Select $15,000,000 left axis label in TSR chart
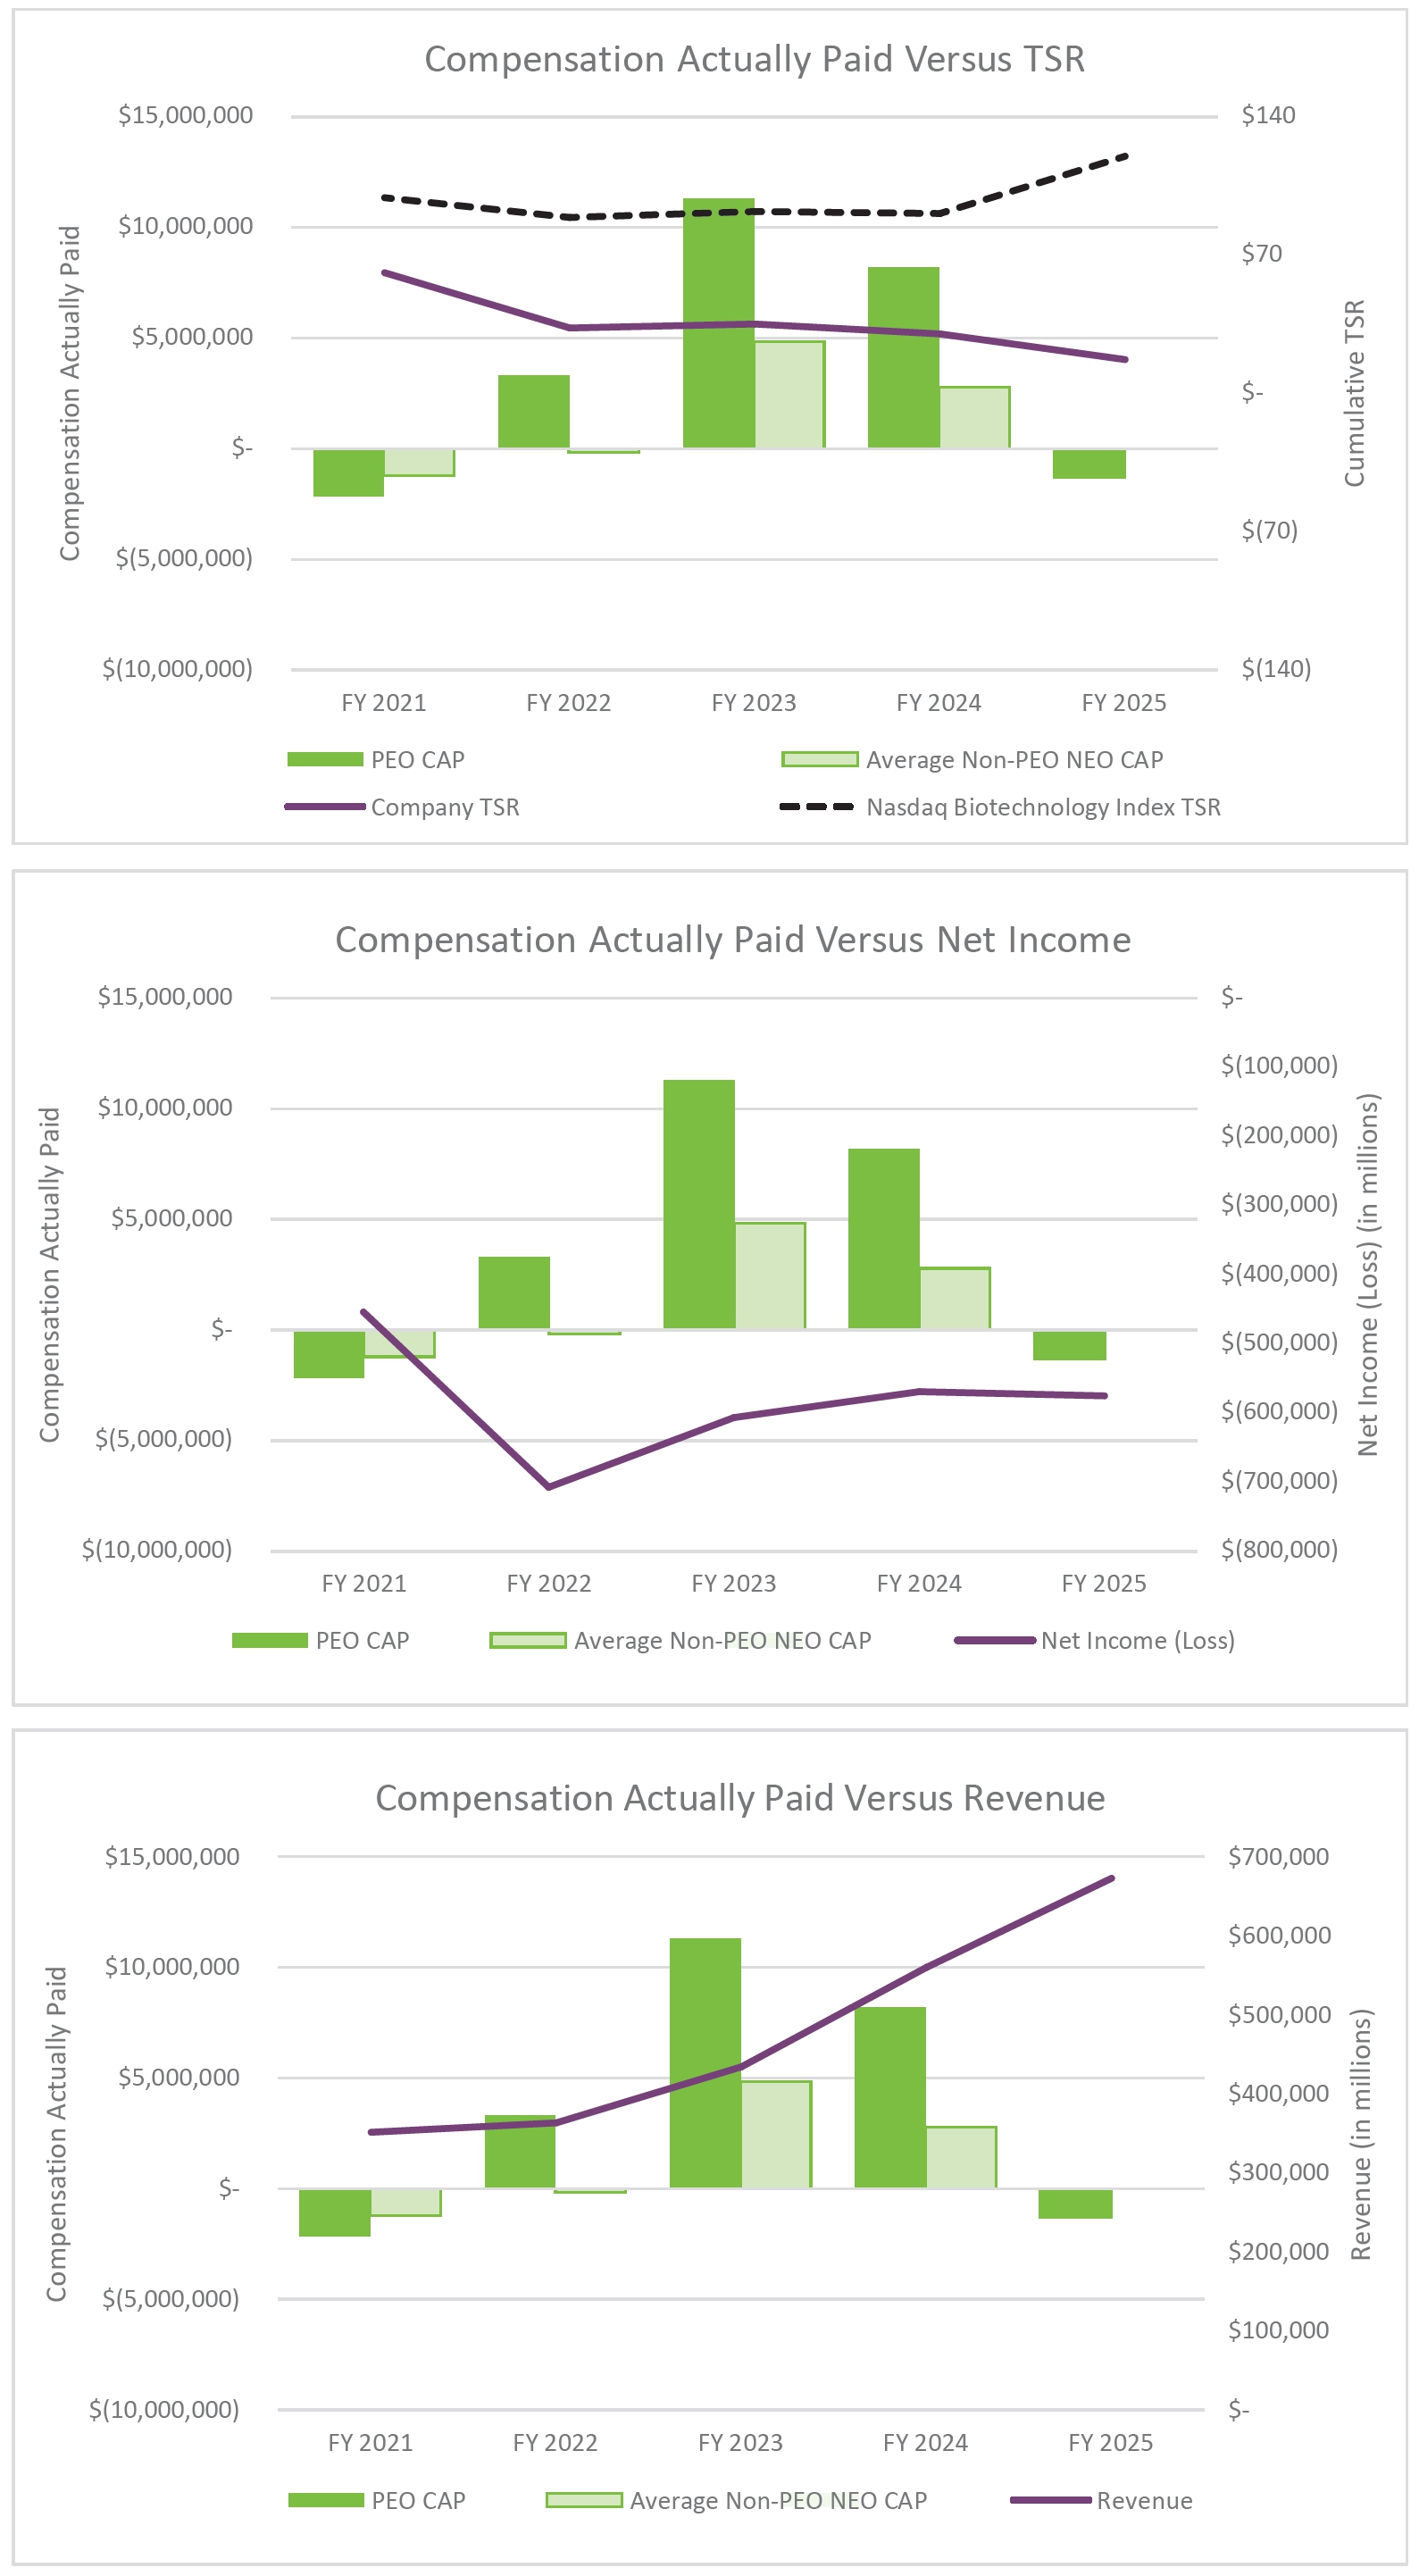 click(x=185, y=115)
